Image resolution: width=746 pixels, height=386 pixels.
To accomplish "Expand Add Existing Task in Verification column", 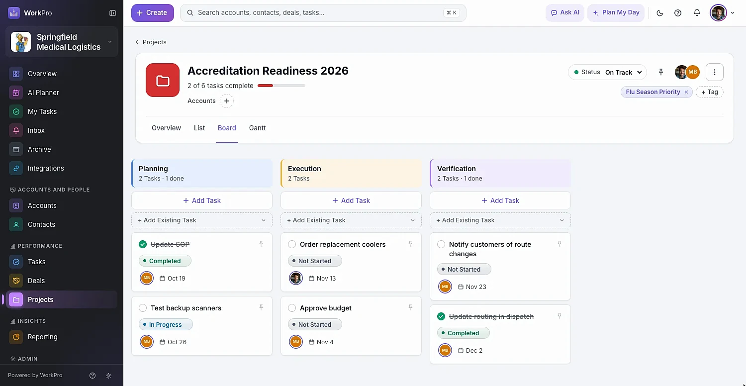I will pyautogui.click(x=500, y=220).
